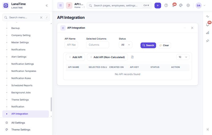Click the ACTION column header
The width and height of the screenshot is (212, 135).
(x=175, y=67)
